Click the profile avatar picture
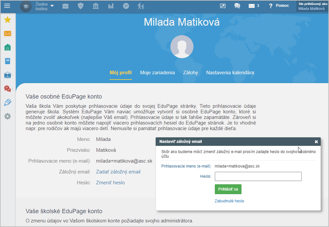 pyautogui.click(x=182, y=47)
